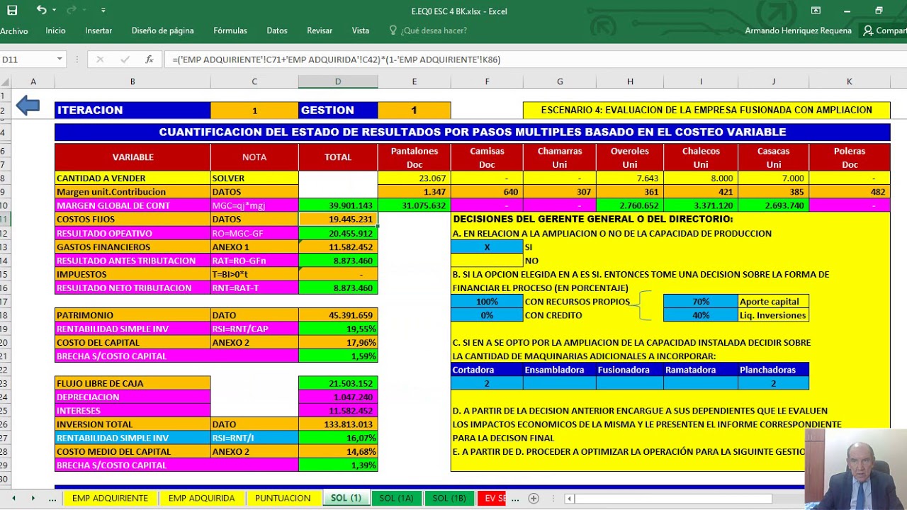Click the insert function fx icon
Image resolution: width=907 pixels, height=510 pixels.
point(149,59)
